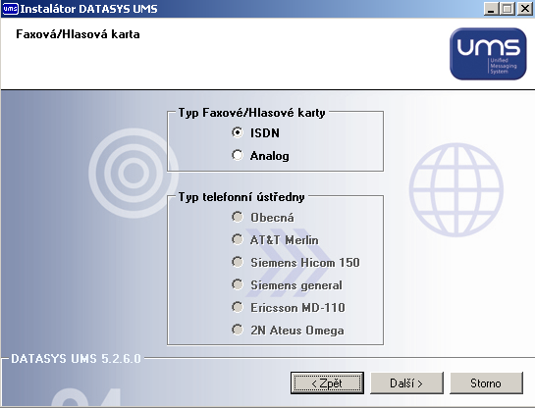This screenshot has width=535, height=408.
Task: Click the Typ telefonní ústředny group label
Action: (241, 197)
